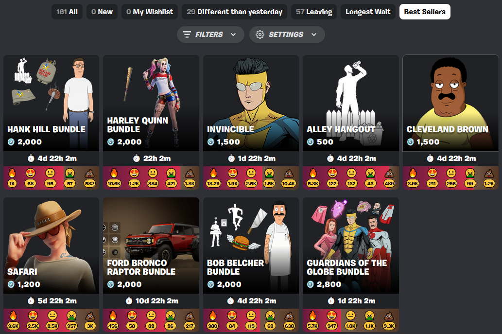502x334 pixels.
Task: Show Different than yesterday items
Action: click(234, 12)
